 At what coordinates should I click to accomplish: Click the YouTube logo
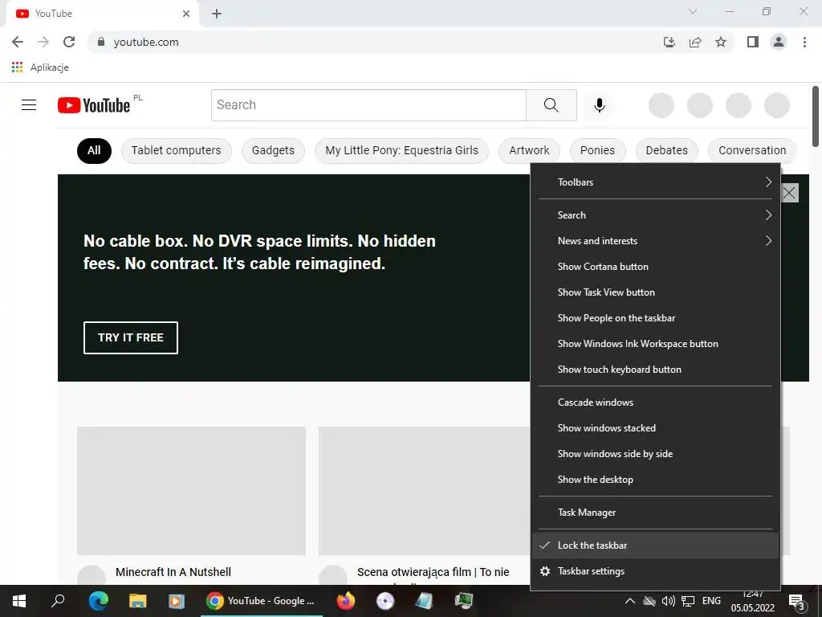point(95,105)
